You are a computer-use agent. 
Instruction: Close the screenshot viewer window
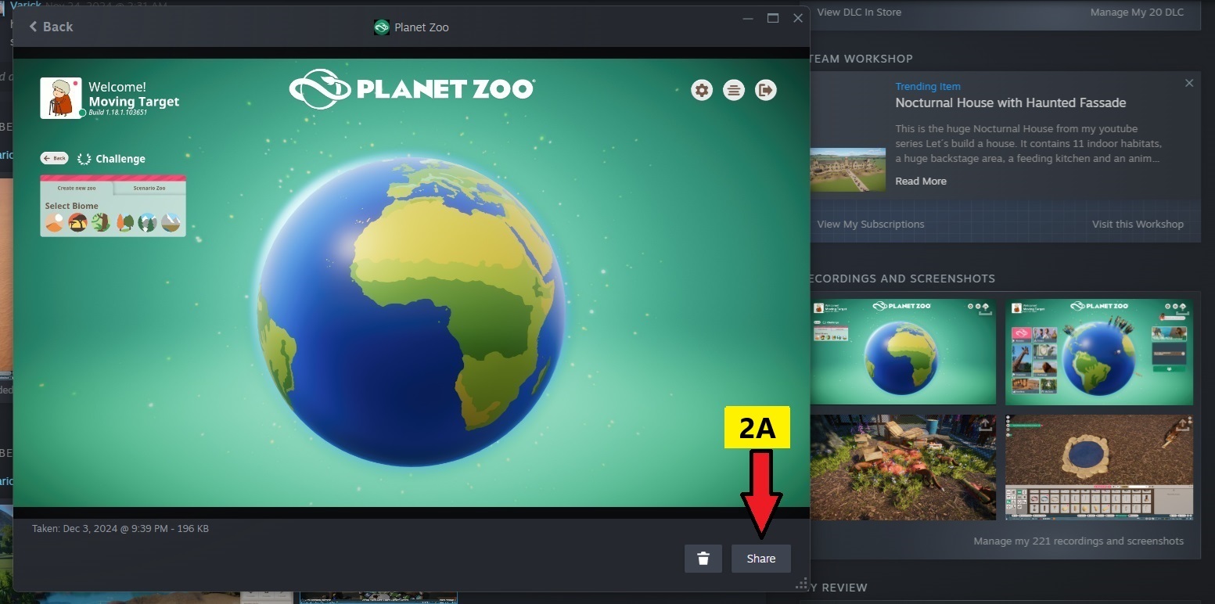pyautogui.click(x=798, y=18)
